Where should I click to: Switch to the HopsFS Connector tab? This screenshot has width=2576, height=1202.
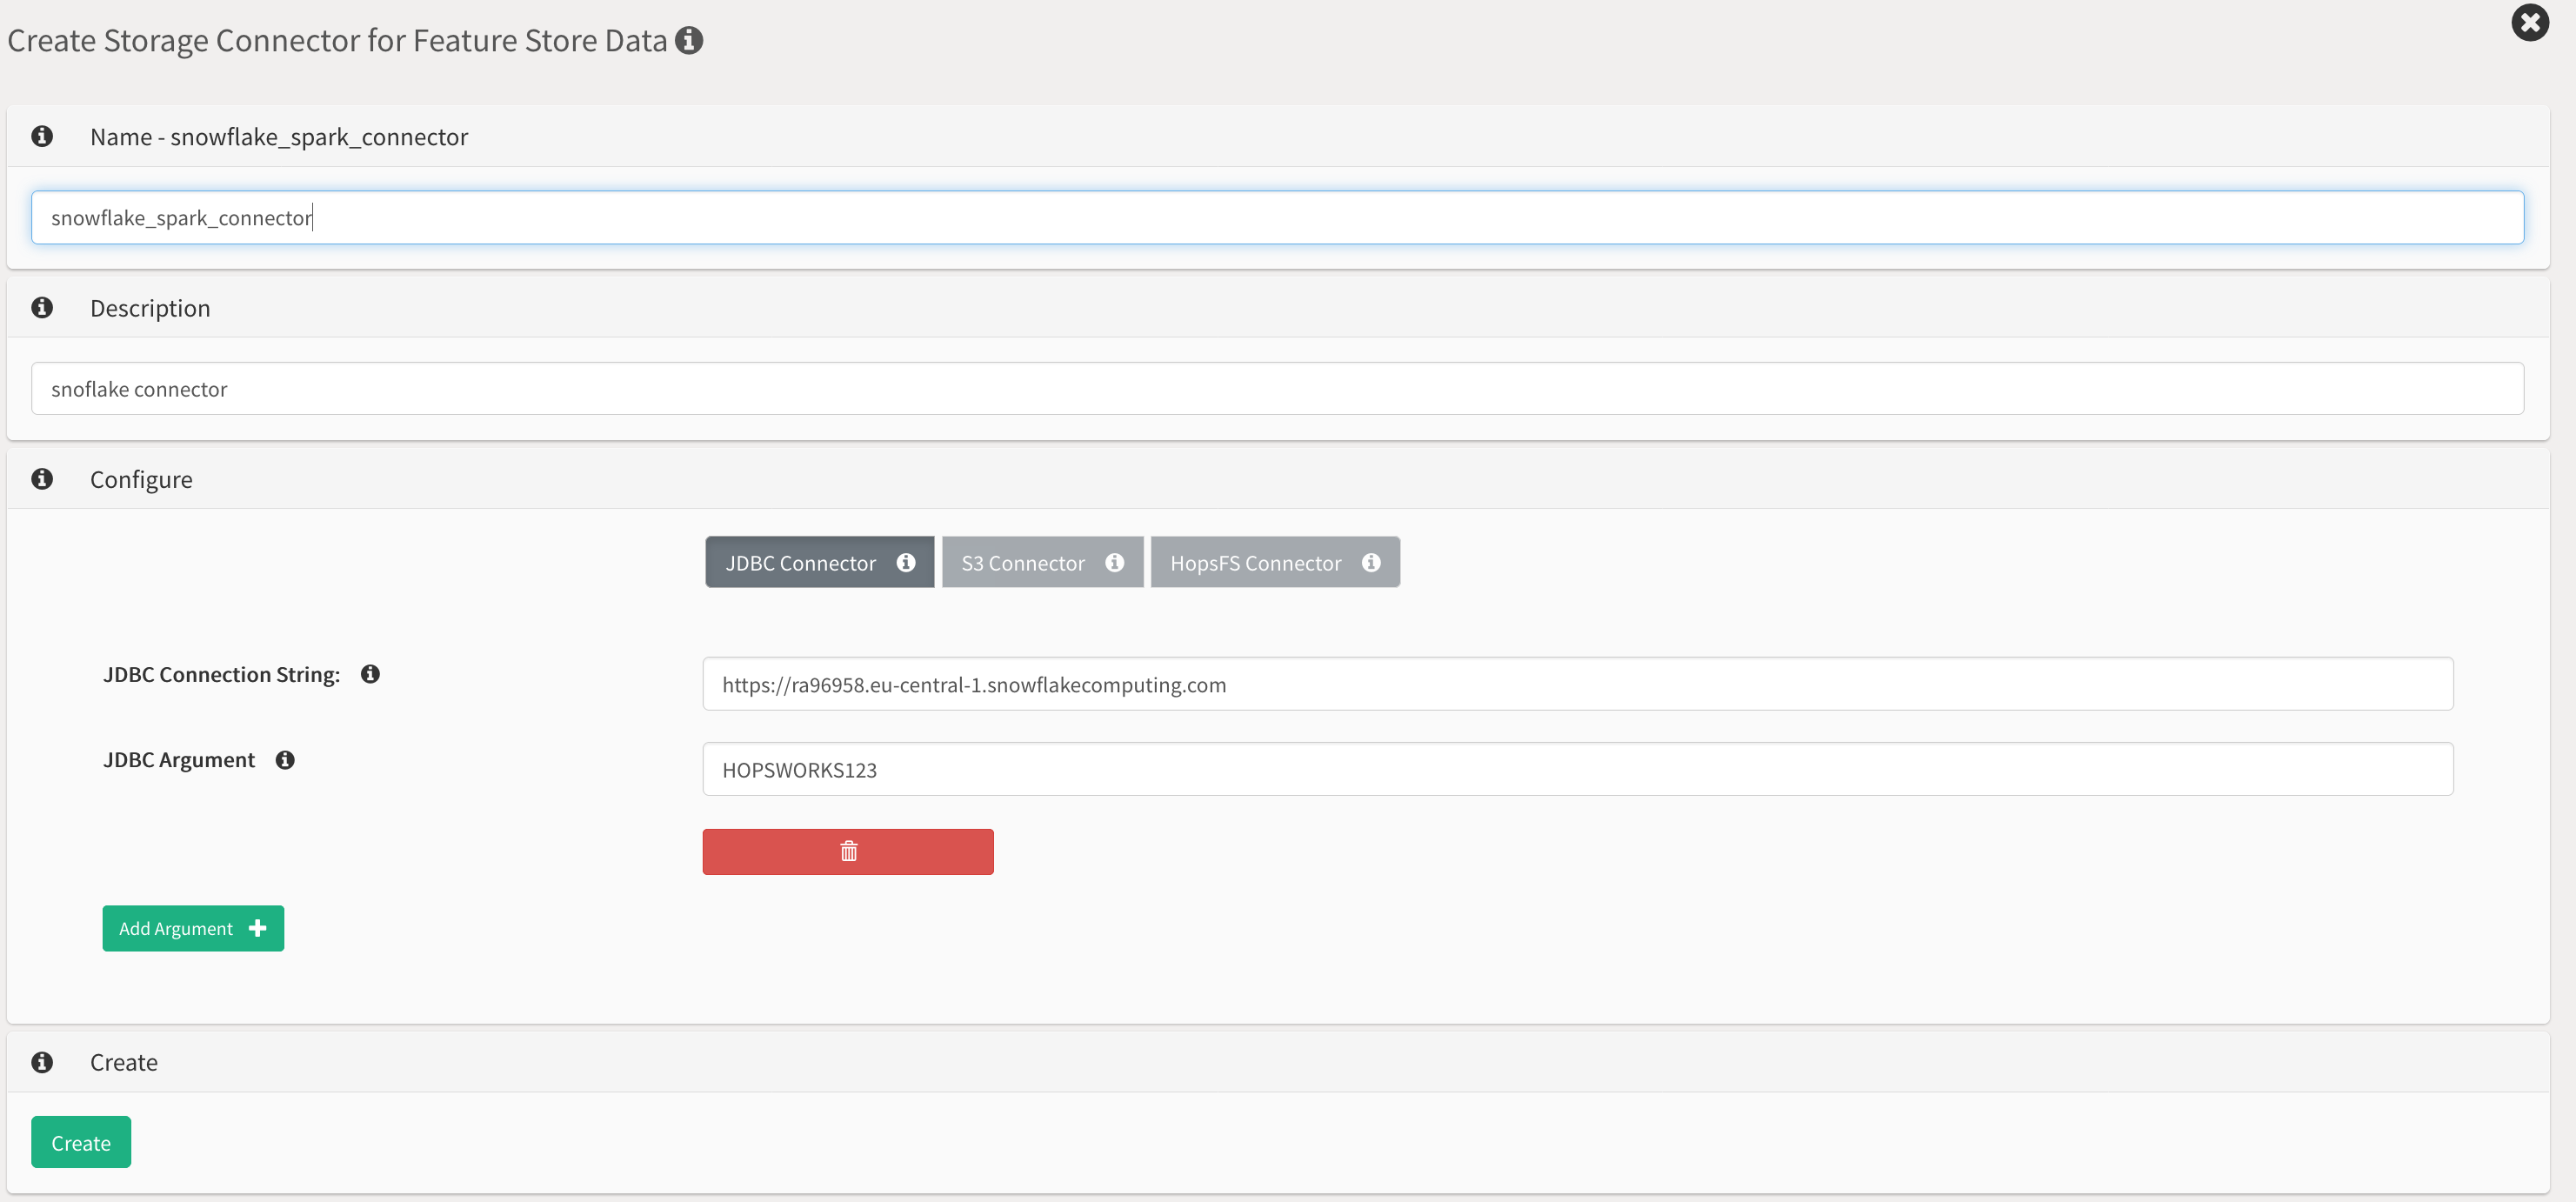click(1255, 563)
